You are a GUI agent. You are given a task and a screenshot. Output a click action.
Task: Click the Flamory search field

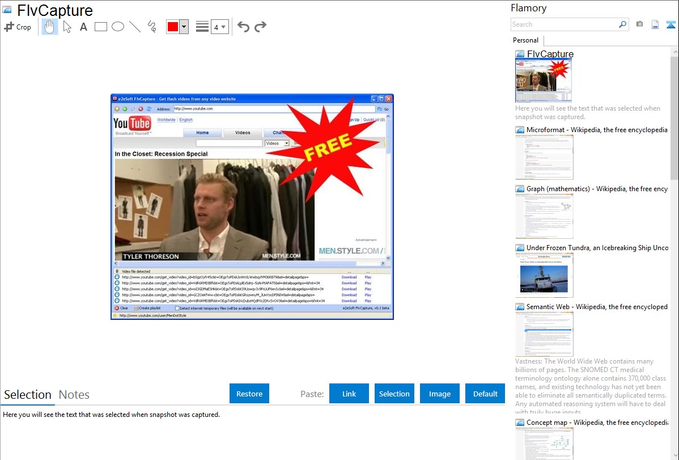point(564,24)
